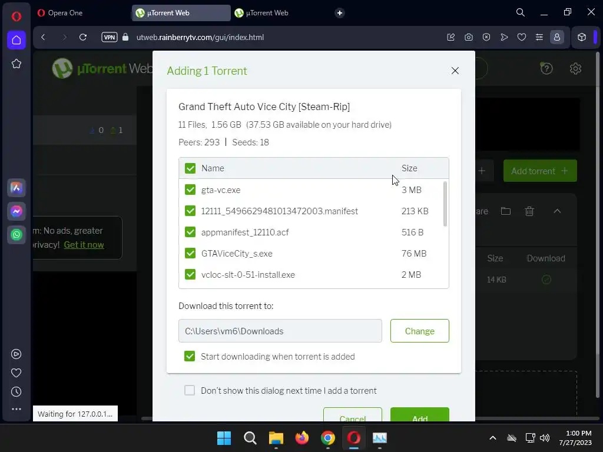
Task: Go back to previous page
Action: point(43,37)
